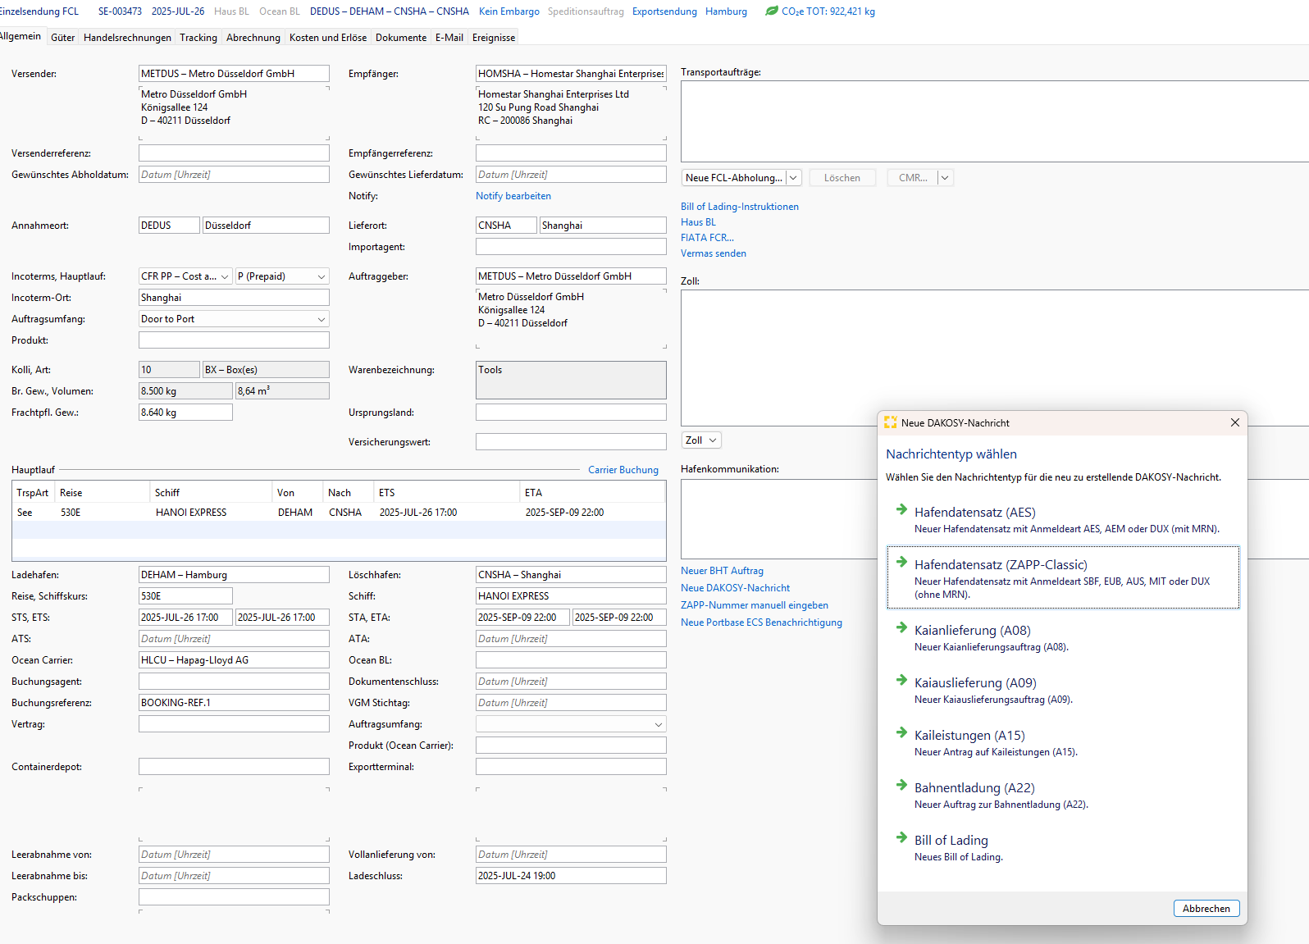Viewport: 1309px width, 944px height.
Task: Click the green arrow beside Hafendatensatz (ZAPP-Classic)
Action: pos(901,562)
